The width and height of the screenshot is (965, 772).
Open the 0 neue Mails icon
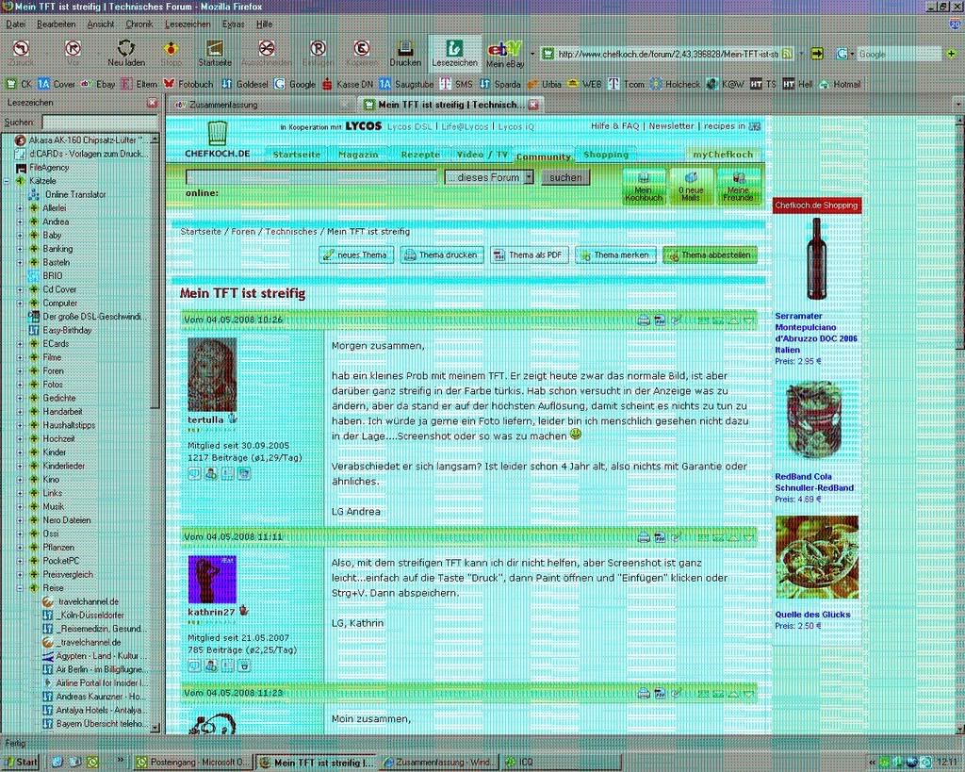(x=691, y=187)
